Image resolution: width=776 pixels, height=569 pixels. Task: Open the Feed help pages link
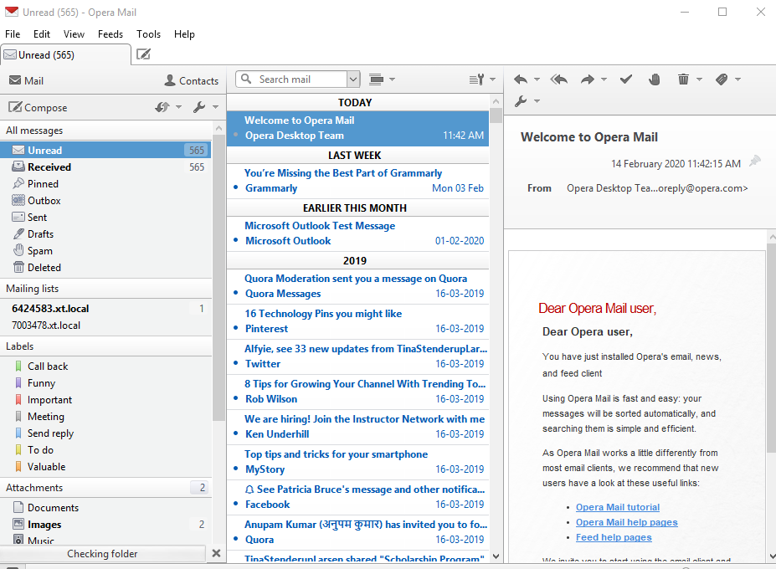(x=614, y=537)
